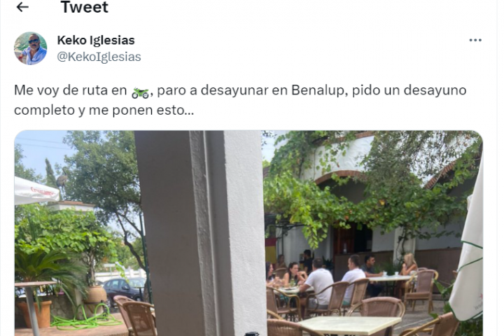Click the empty white table in the foreground
The image size is (504, 336).
(x=348, y=325)
